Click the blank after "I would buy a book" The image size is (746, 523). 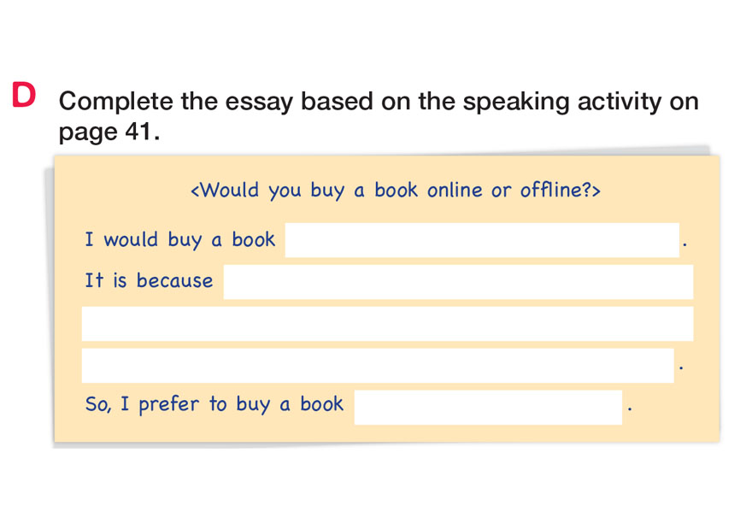click(x=482, y=240)
